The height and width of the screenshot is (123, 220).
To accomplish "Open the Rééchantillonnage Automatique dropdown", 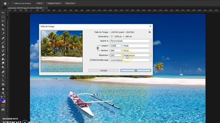I will point(131,60).
